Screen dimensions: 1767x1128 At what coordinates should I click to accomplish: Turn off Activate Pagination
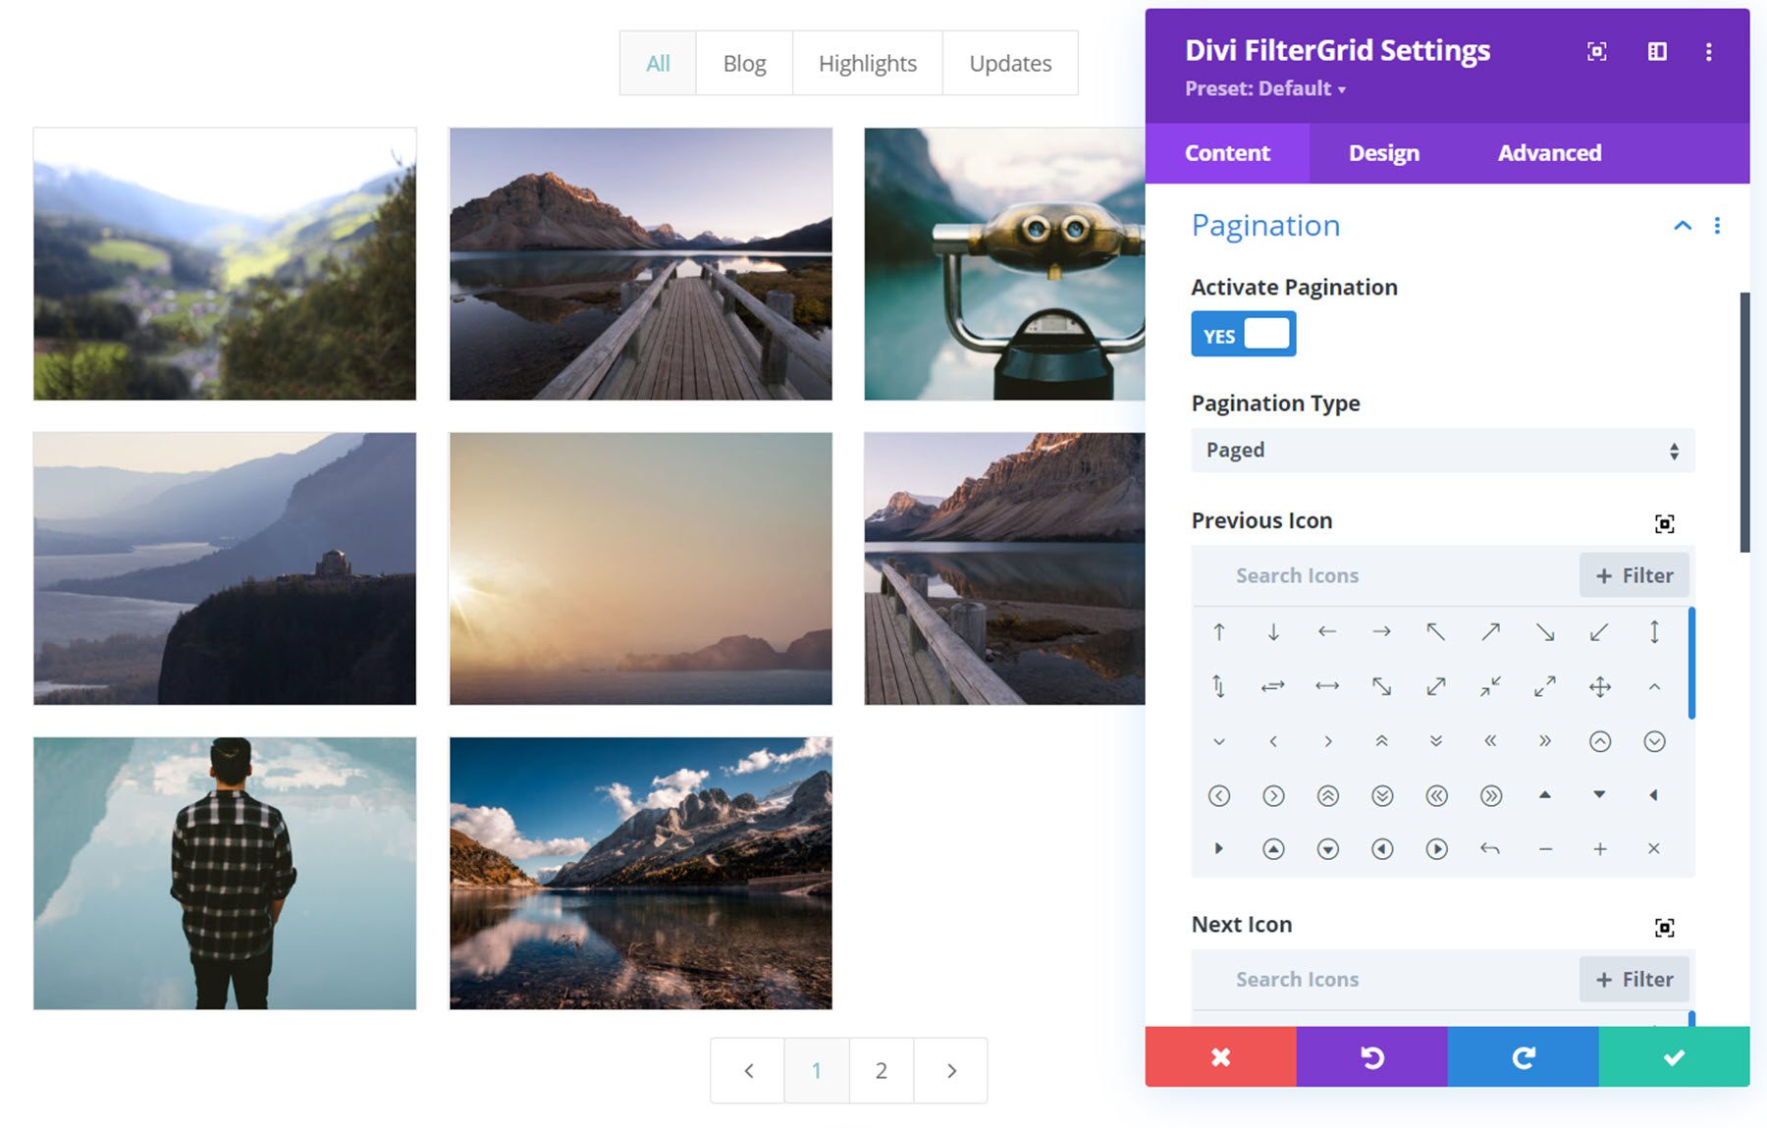(1243, 334)
